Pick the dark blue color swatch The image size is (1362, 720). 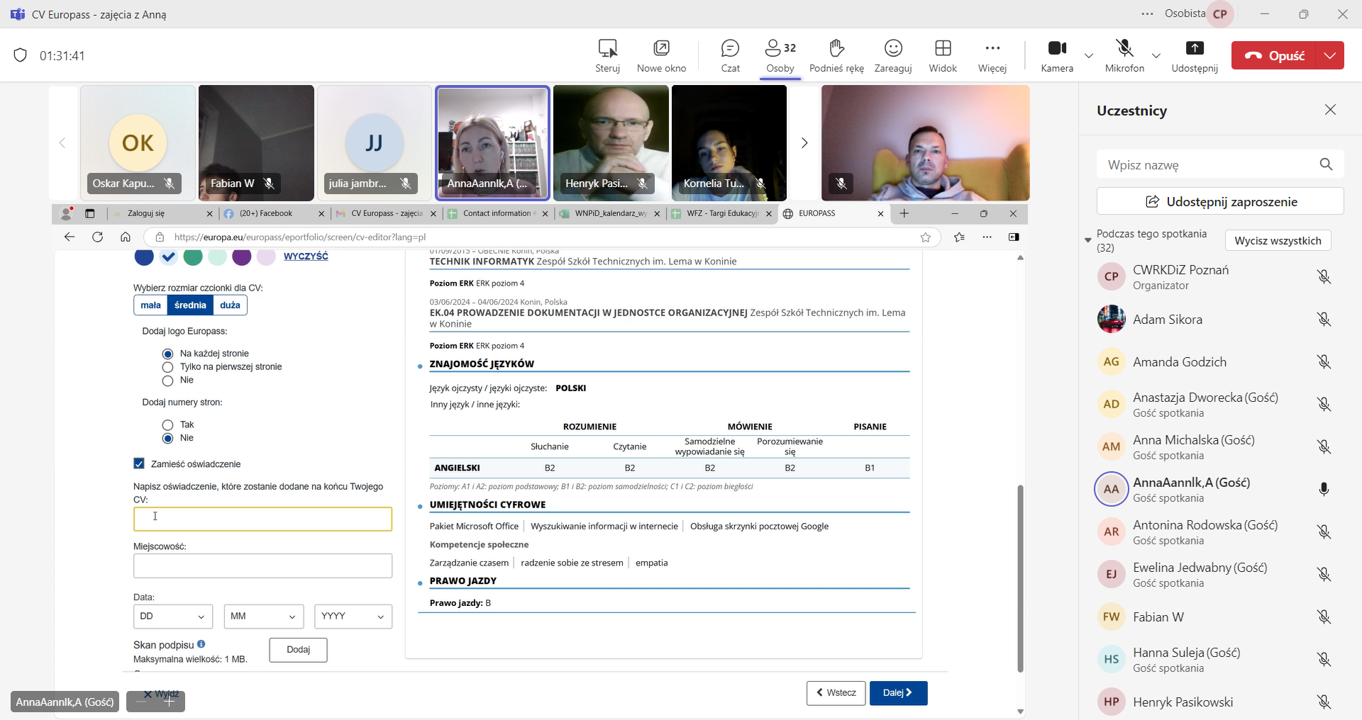pyautogui.click(x=144, y=257)
